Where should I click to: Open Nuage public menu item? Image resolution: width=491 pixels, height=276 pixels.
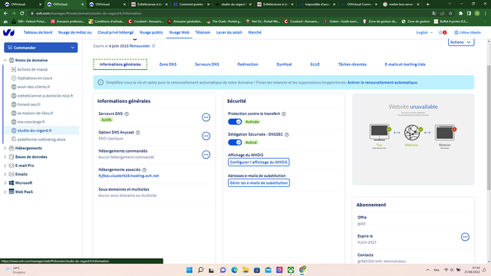click(x=151, y=32)
